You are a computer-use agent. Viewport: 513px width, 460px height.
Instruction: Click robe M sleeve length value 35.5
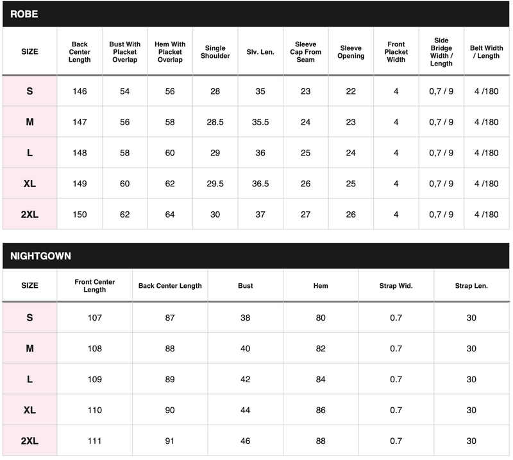[260, 122]
